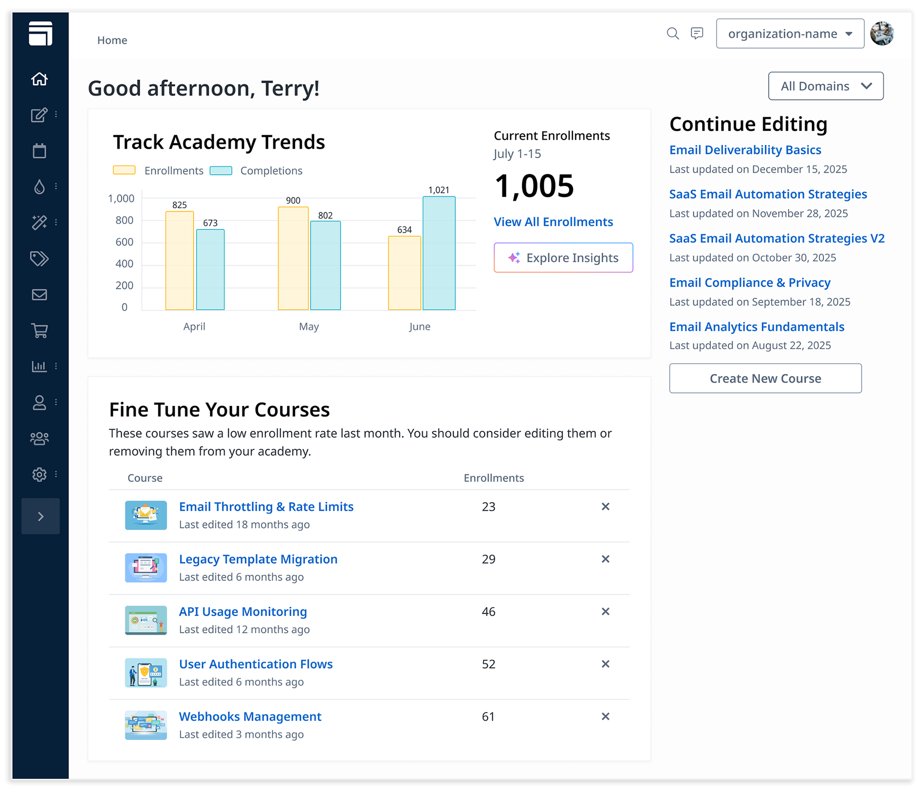
Task: Open the settings gear in the sidebar
Action: pyautogui.click(x=39, y=474)
